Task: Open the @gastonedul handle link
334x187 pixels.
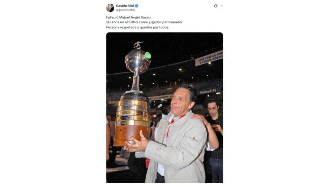Action: 125,10
